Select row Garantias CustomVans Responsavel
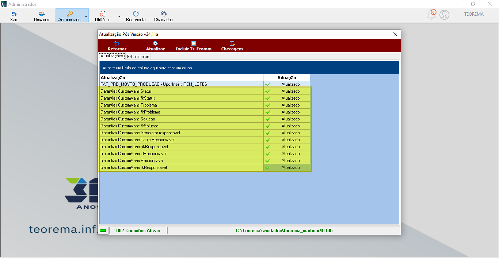Viewport: 499px width, 258px height. coord(205,161)
